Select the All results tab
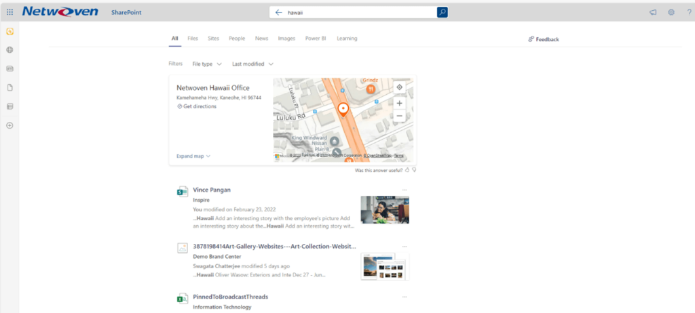 pyautogui.click(x=174, y=39)
